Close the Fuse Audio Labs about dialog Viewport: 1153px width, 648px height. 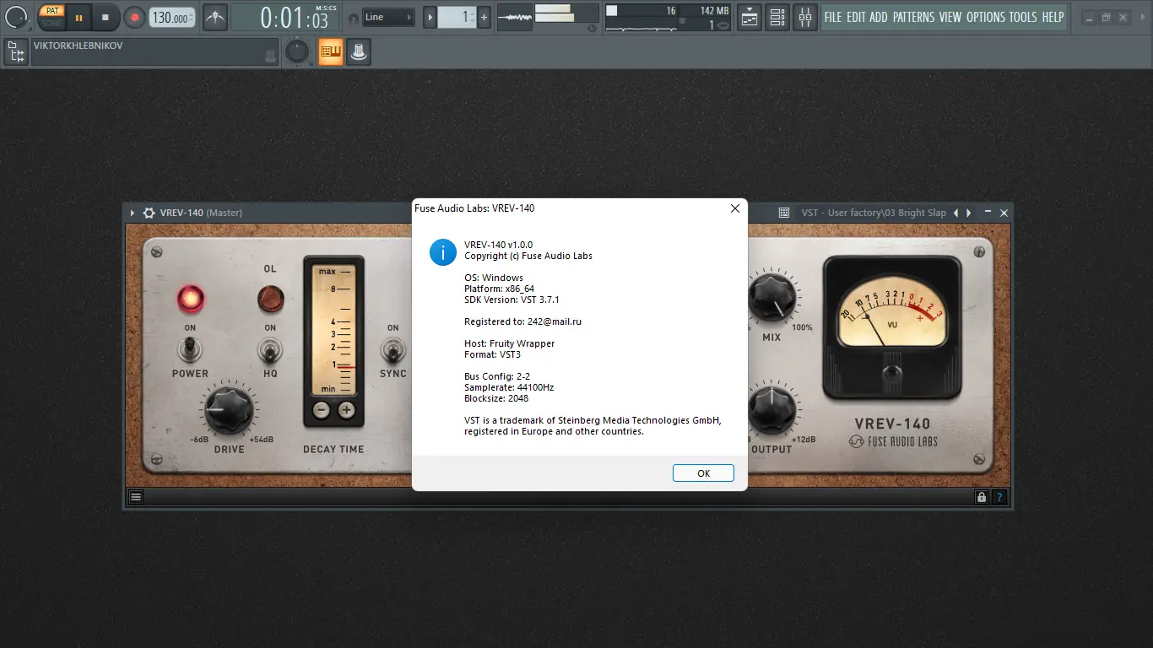pos(734,208)
